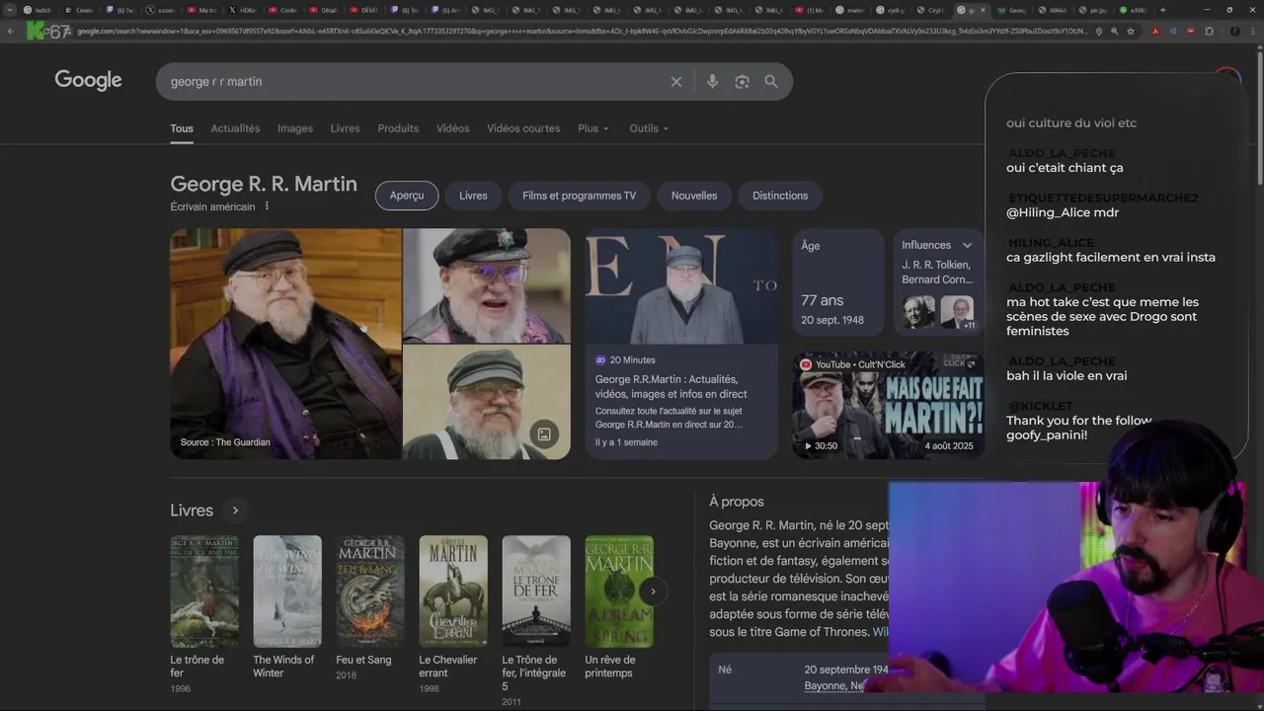Screen dimensions: 1264x711
Task: Clear the Google search query
Action: (676, 82)
